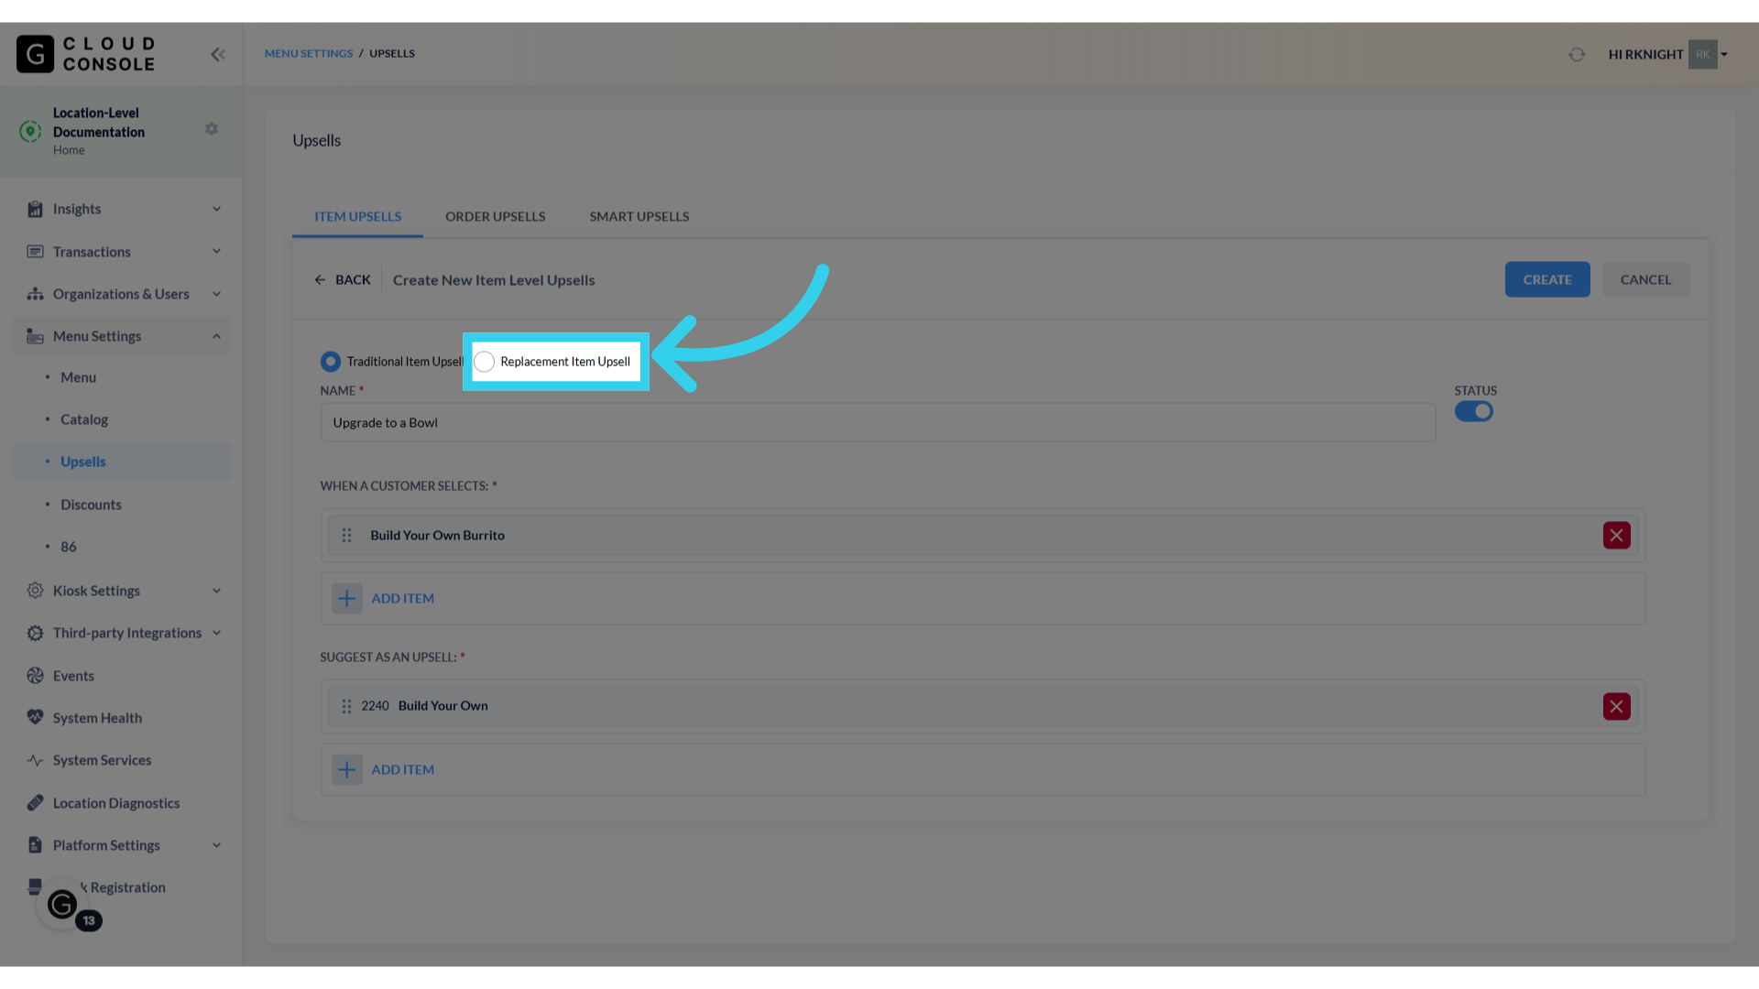Expand the Transactions section
Viewport: 1759px width, 989px height.
(216, 251)
